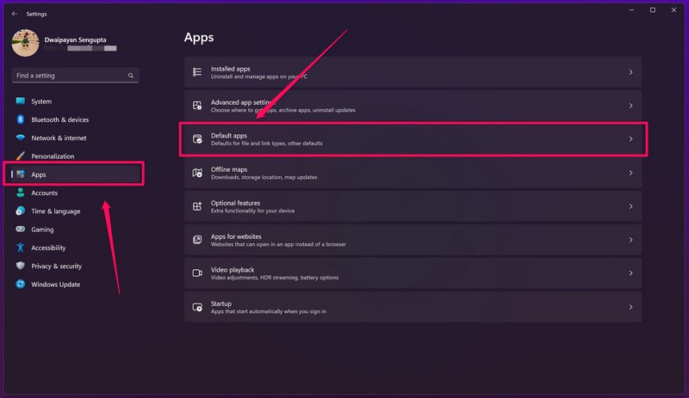Open Video playback settings
Image resolution: width=689 pixels, height=398 pixels.
[x=413, y=273]
